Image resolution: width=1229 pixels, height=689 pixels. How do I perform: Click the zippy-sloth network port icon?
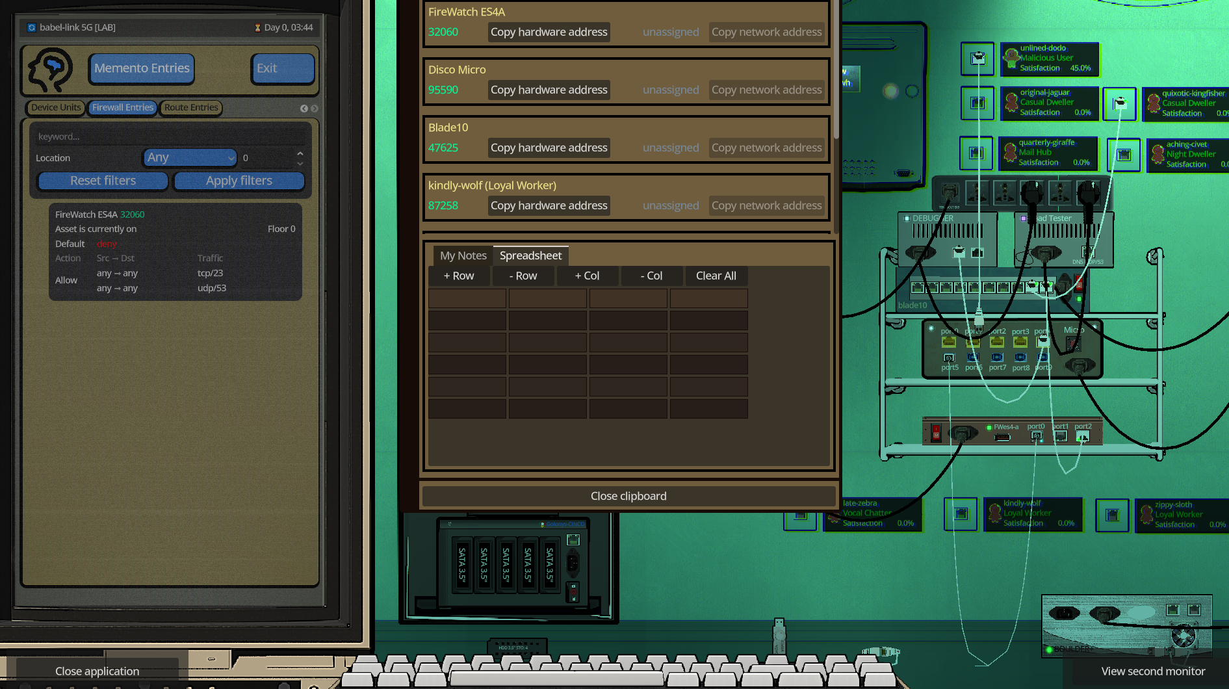click(1112, 515)
